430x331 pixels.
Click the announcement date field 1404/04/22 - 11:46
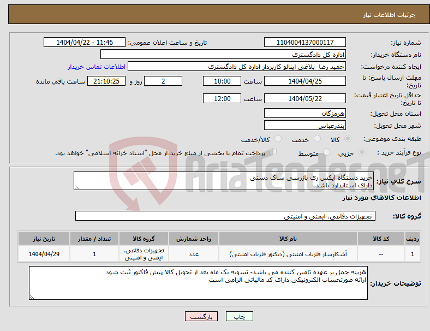[85, 42]
